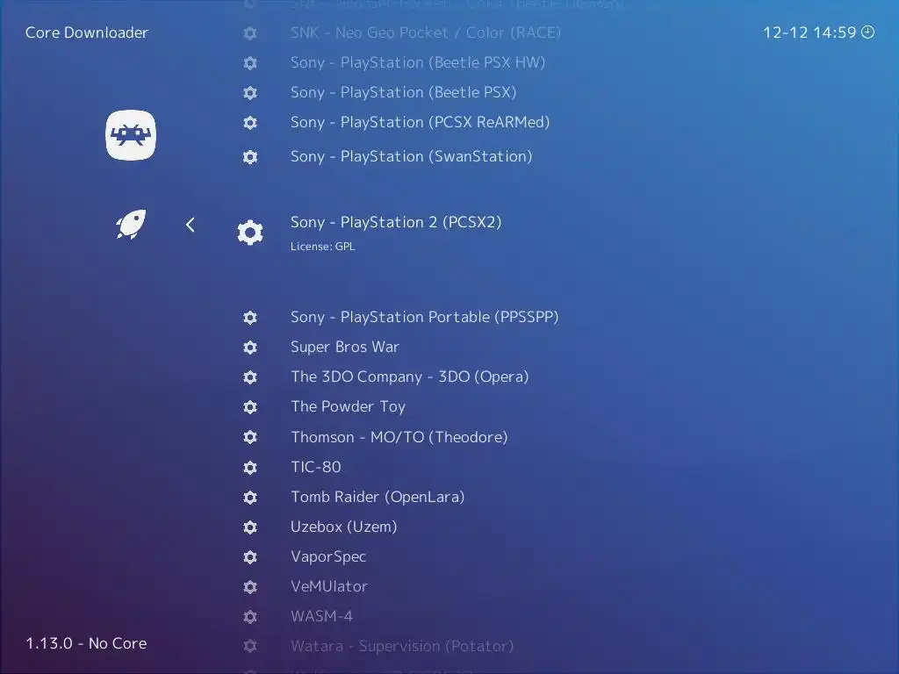Choose the TIC-80 core
Screen dimensions: 899x674
tap(315, 467)
